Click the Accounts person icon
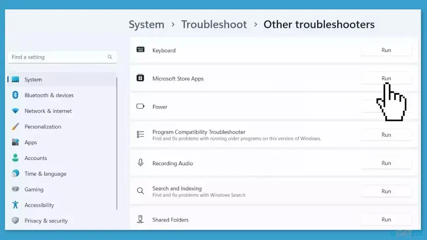The image size is (427, 240). 15,158
